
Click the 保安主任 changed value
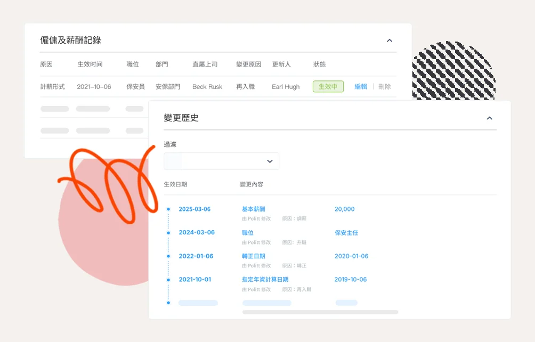pos(346,233)
